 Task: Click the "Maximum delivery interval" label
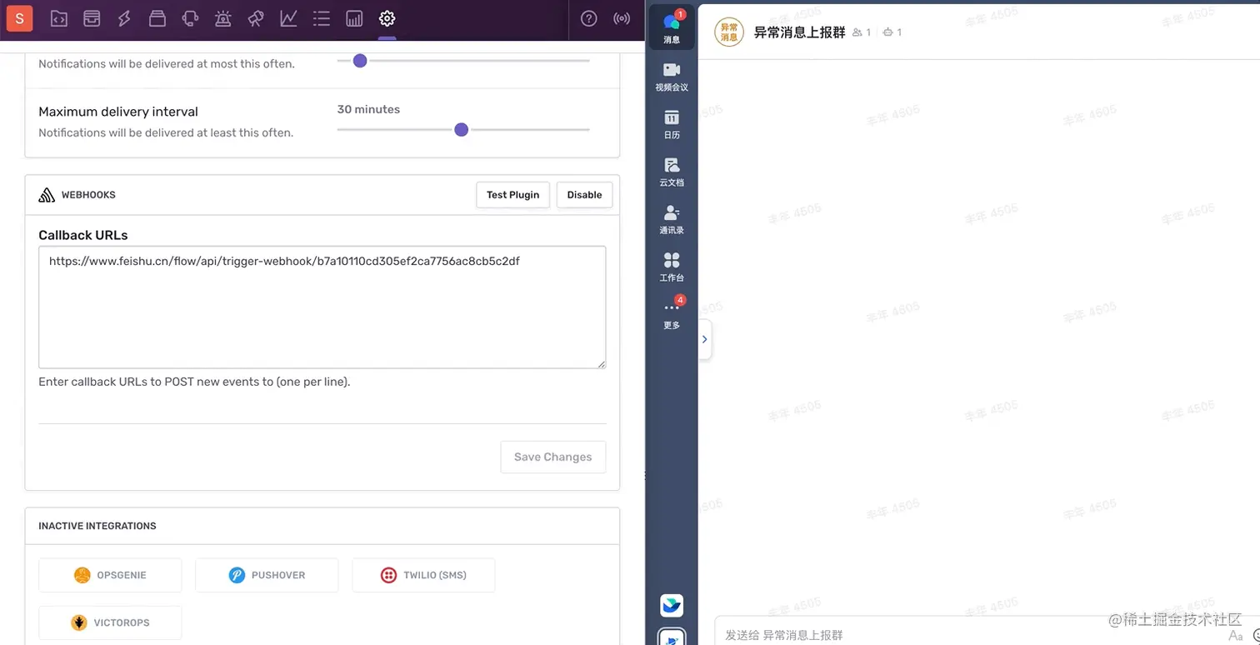tap(118, 112)
